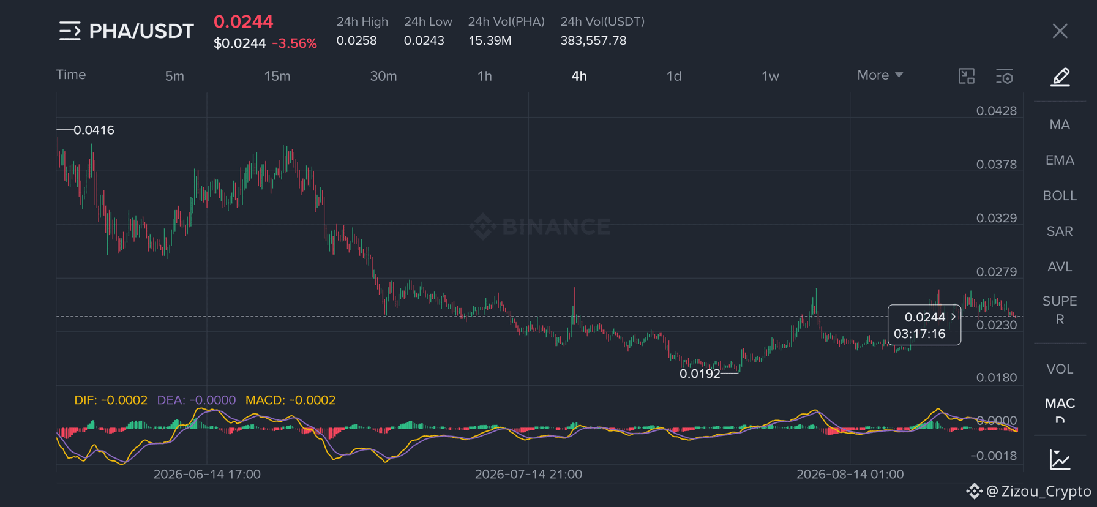Toggle the SUPER indicator
The image size is (1097, 507).
point(1060,310)
